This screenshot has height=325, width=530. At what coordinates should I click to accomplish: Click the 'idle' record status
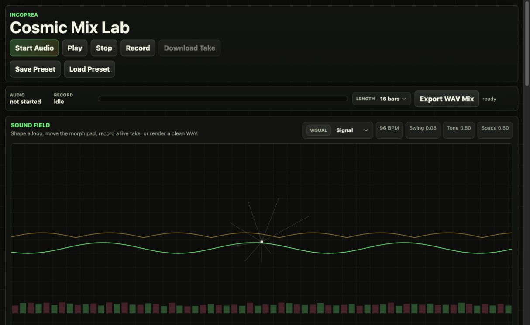pyautogui.click(x=59, y=102)
